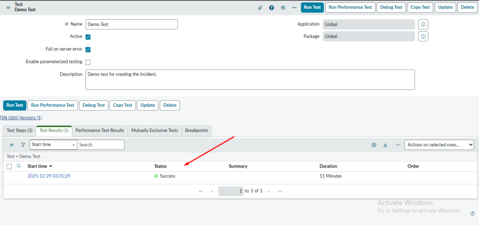479x225 pixels.
Task: Open Actions on selected rows dropdown
Action: (x=439, y=145)
